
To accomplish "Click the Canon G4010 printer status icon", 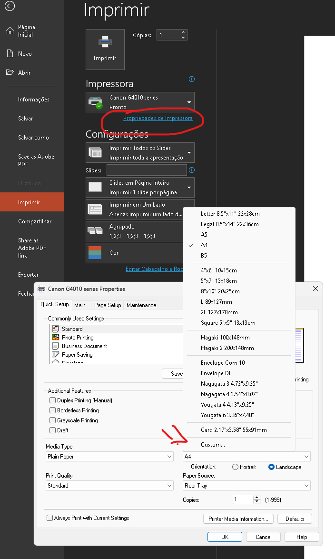I will (95, 102).
